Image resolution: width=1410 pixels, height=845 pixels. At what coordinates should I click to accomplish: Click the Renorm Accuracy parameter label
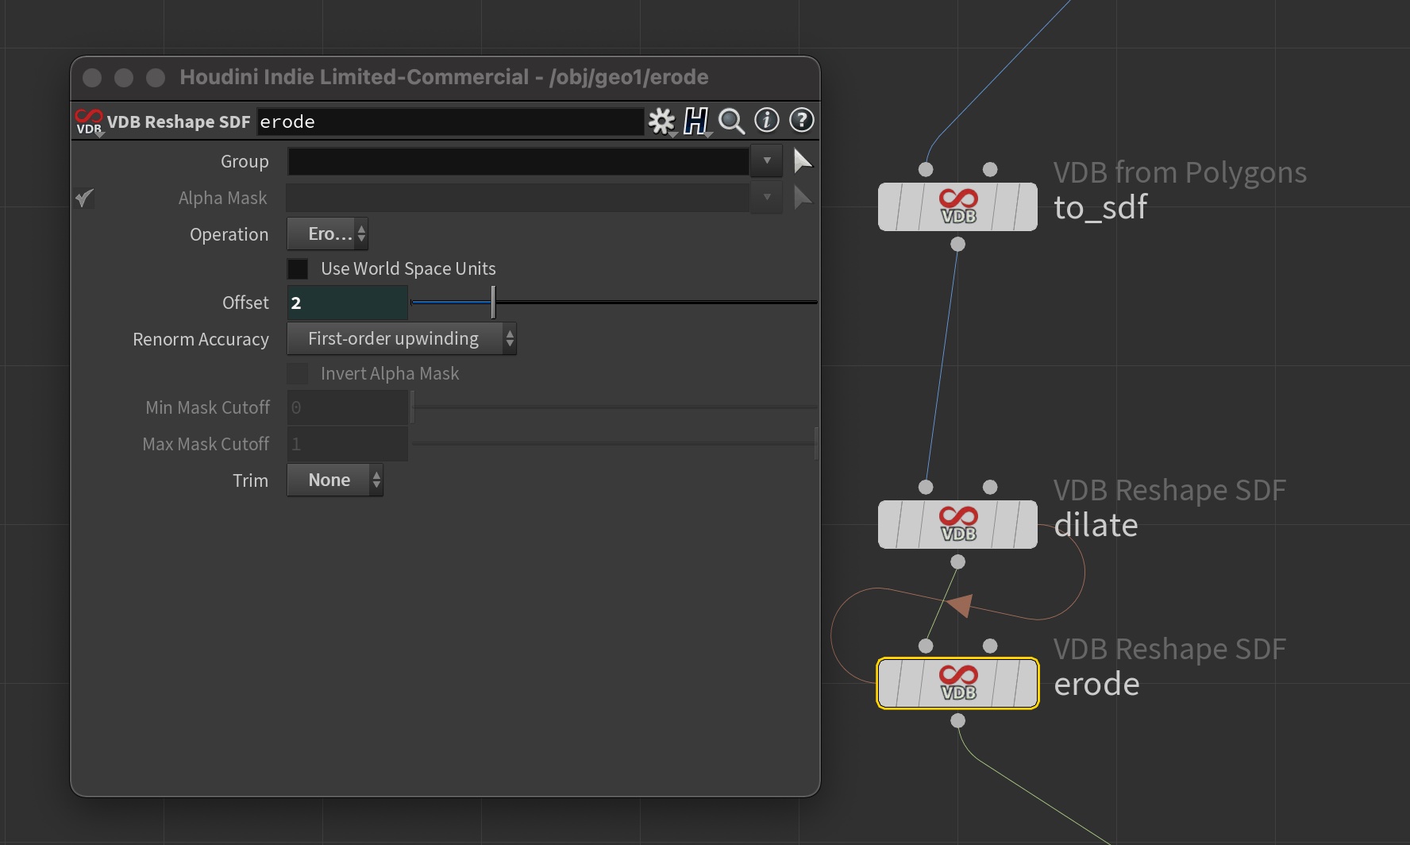[201, 339]
